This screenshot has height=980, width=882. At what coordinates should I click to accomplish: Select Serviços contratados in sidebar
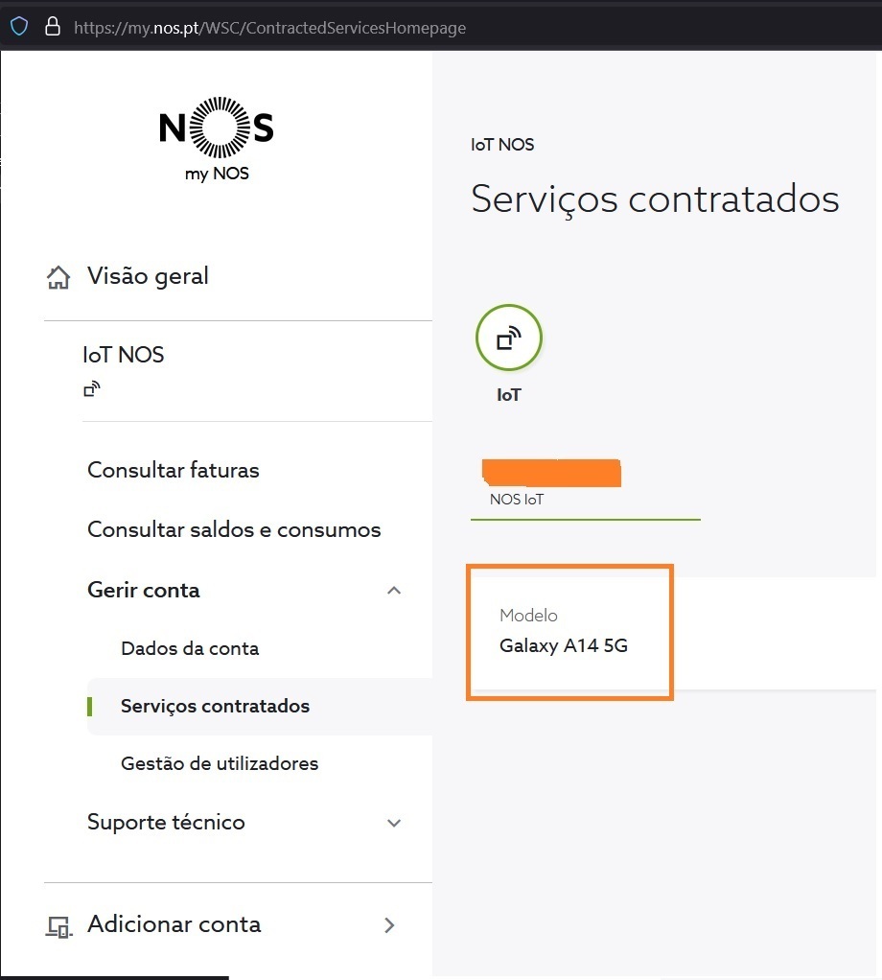tap(215, 707)
